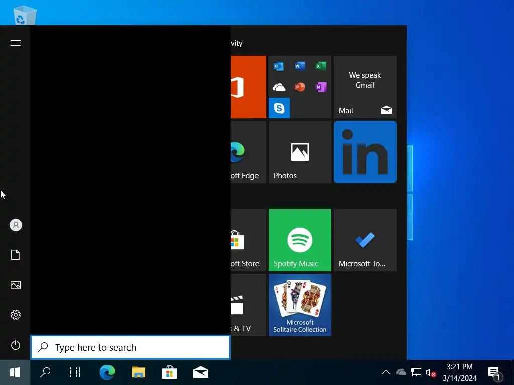Show hidden system tray icons

386,372
